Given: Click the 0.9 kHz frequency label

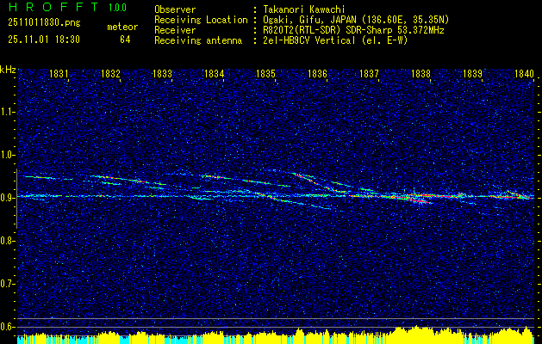Looking at the screenshot, I should [7, 198].
